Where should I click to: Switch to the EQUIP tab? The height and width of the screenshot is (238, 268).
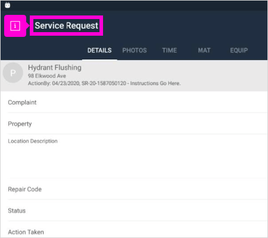(x=239, y=51)
